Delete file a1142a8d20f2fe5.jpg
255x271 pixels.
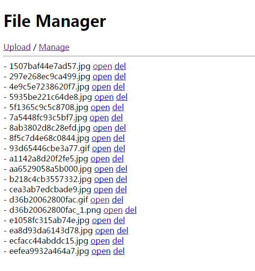pos(118,159)
